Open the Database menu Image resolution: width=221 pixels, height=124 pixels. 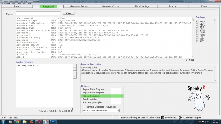click(x=7, y=3)
